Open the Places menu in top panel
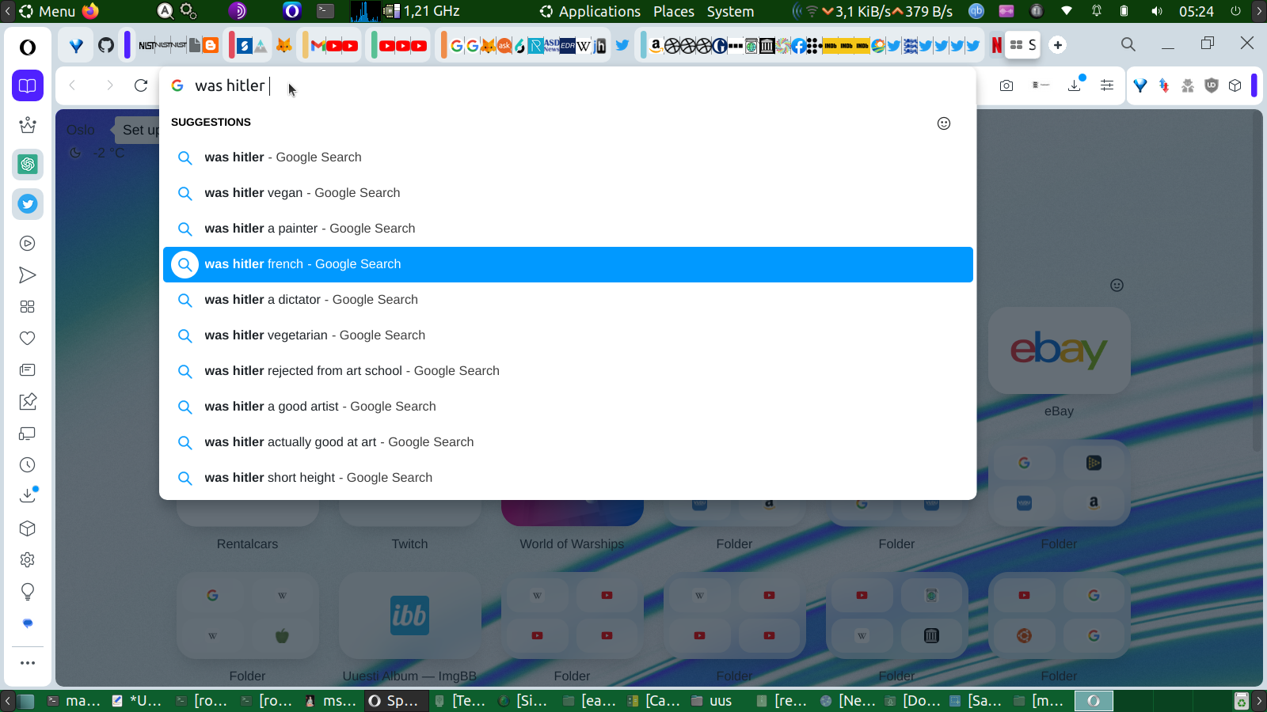1267x712 pixels. click(674, 11)
